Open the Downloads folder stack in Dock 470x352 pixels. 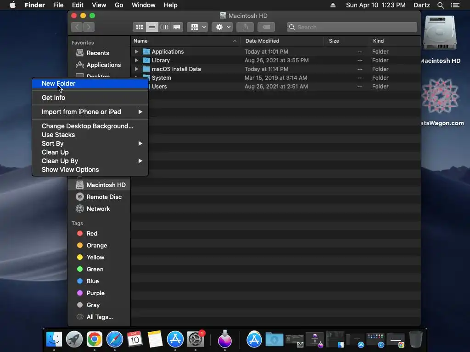pyautogui.click(x=274, y=340)
